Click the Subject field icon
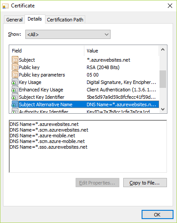Viewport: 177px width, 223px height. point(15,60)
